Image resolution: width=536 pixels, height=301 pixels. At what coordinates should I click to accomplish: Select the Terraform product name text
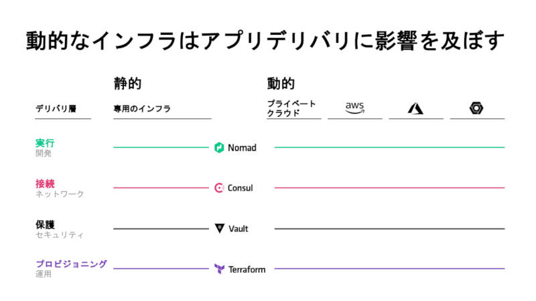tap(247, 270)
